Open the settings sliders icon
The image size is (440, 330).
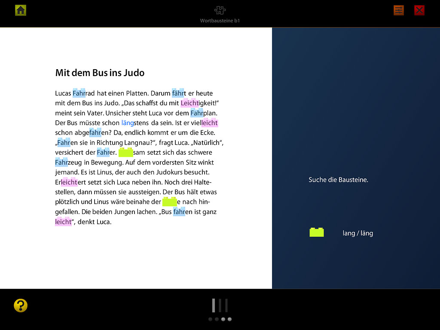(399, 10)
